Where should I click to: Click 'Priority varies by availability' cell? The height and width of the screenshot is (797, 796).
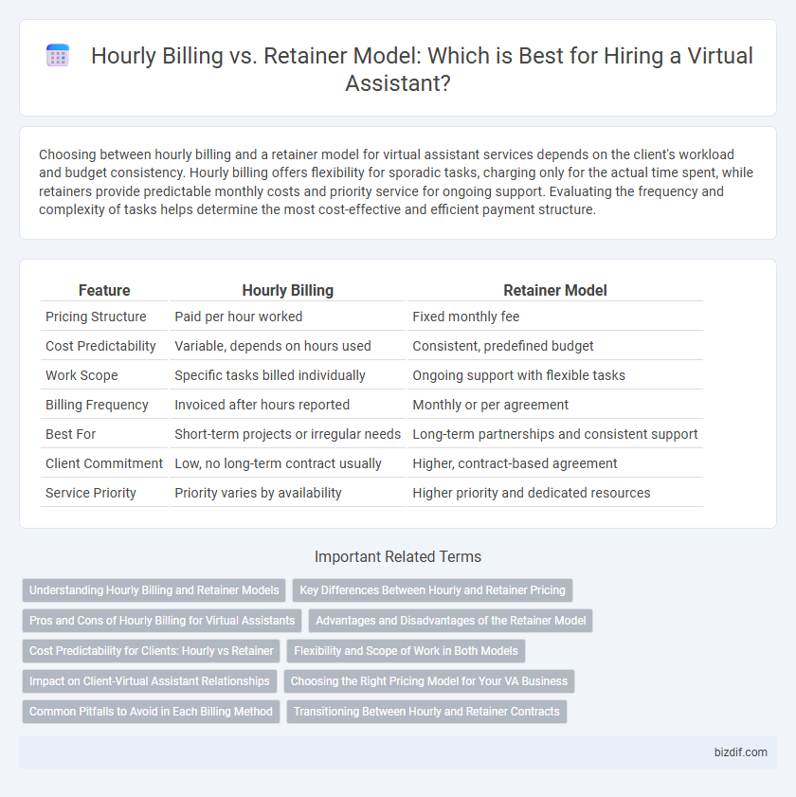click(288, 493)
